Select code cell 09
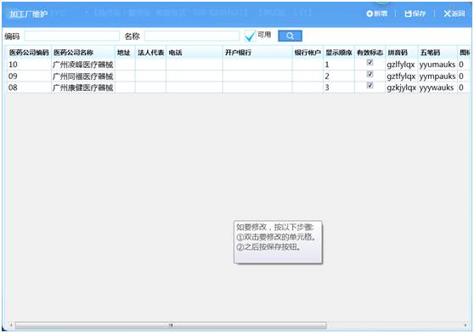Screen dimensions: 474x333 30,76
